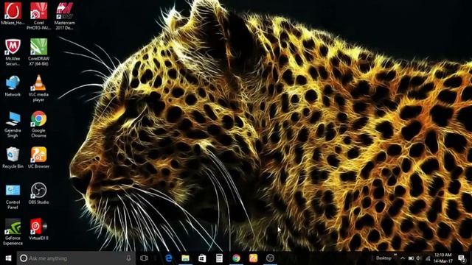Expand the Desktop toolbar double chevron

(395, 255)
